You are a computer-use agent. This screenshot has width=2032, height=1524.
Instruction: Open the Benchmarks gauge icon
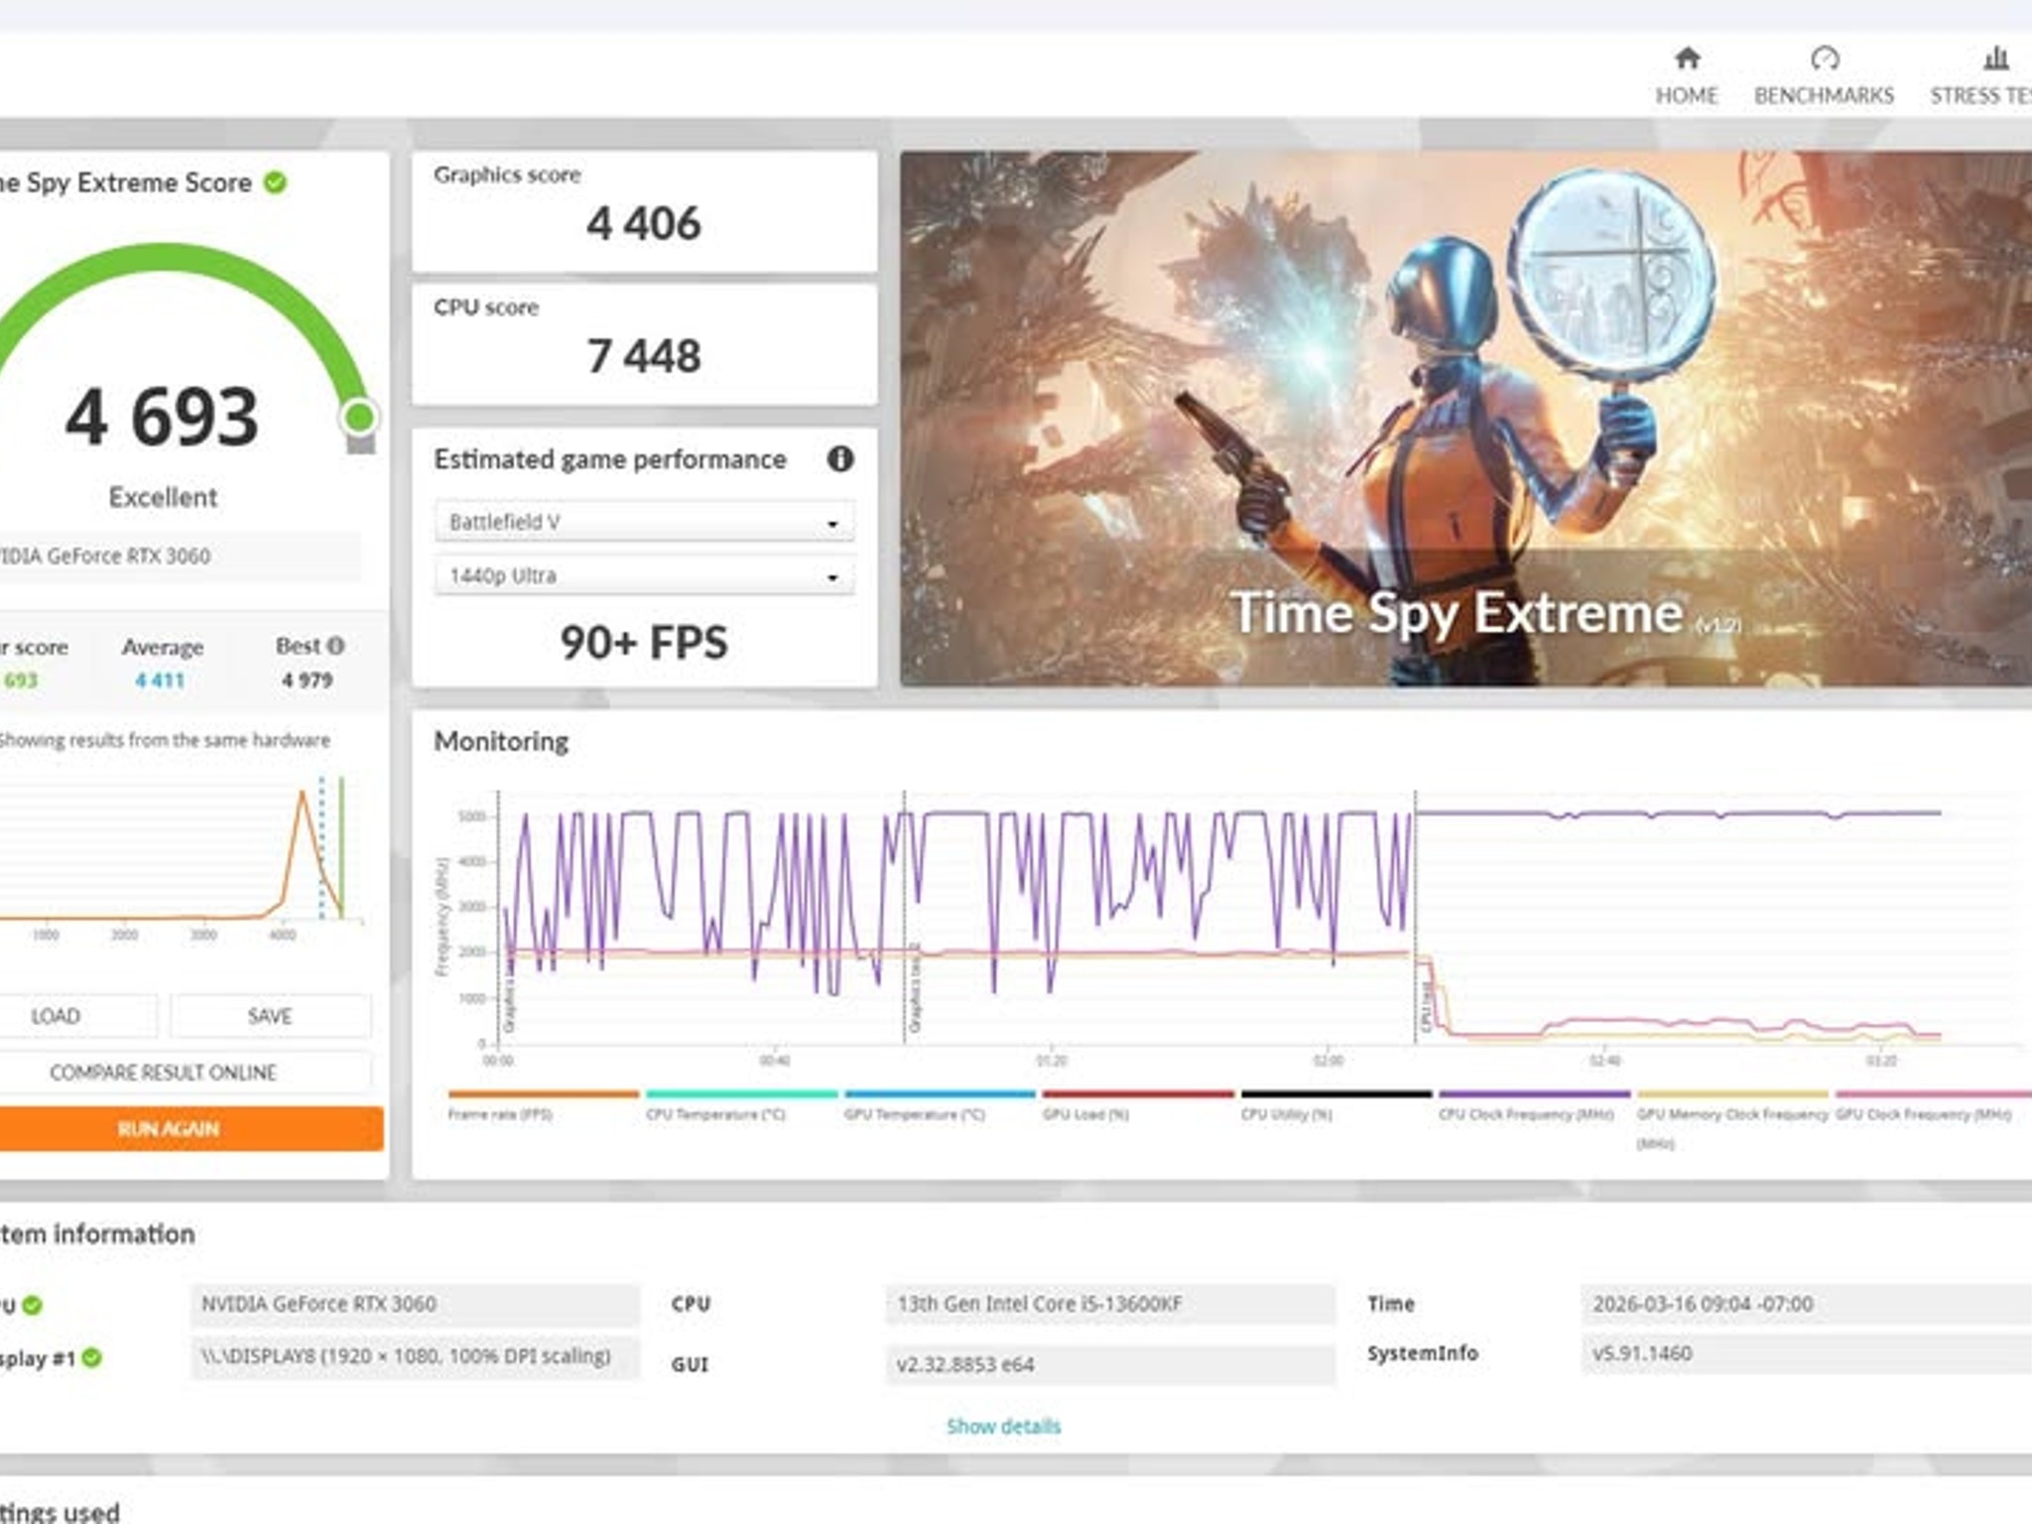click(x=1825, y=59)
